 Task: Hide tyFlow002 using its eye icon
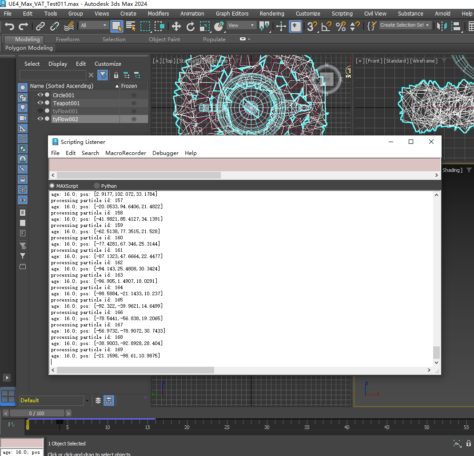point(40,119)
